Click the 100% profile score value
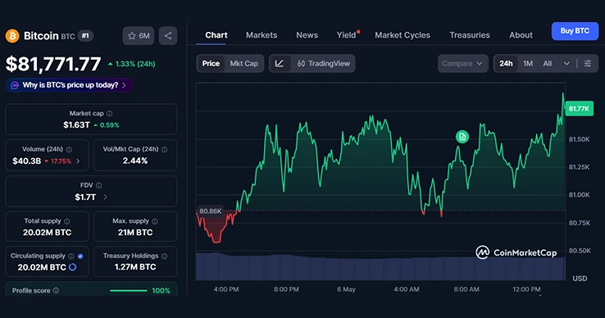 click(x=161, y=291)
